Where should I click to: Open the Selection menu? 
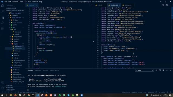[x=15, y=2]
